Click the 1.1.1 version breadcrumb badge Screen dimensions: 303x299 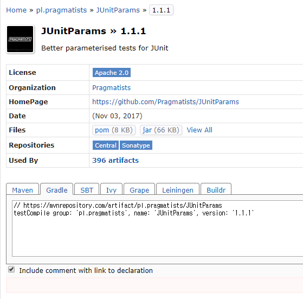(161, 10)
